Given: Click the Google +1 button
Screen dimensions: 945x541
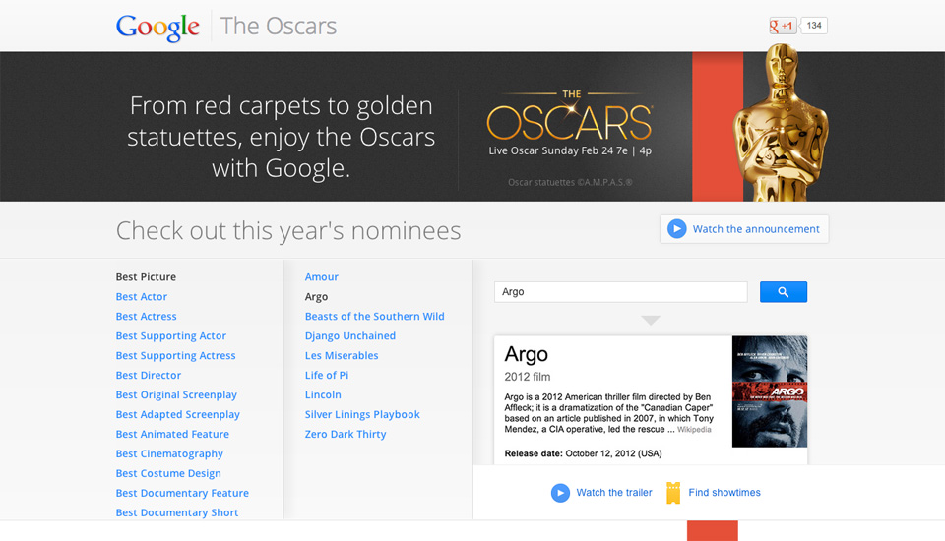Looking at the screenshot, I should [x=783, y=26].
